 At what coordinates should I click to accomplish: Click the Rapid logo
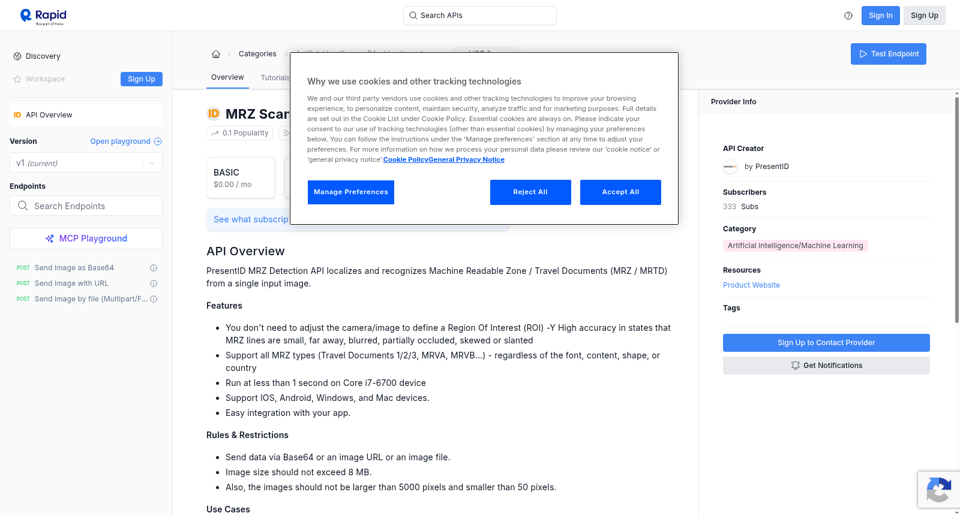tap(43, 16)
